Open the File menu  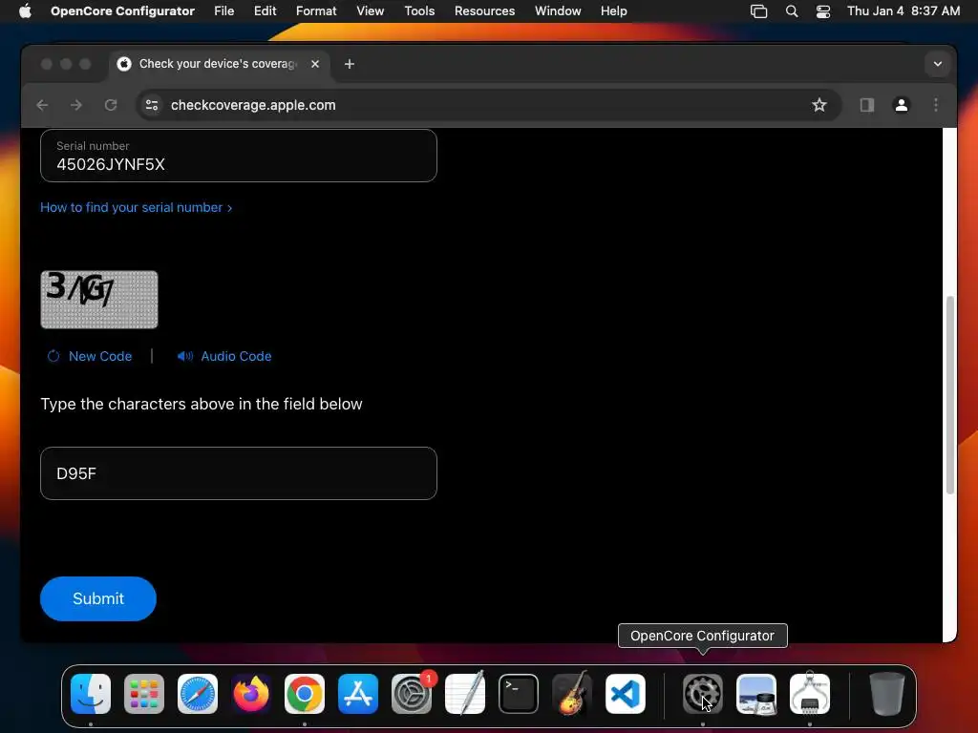click(223, 10)
